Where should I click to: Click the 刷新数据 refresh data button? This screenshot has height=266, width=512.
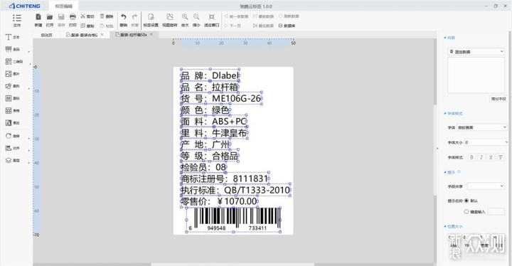point(289,16)
